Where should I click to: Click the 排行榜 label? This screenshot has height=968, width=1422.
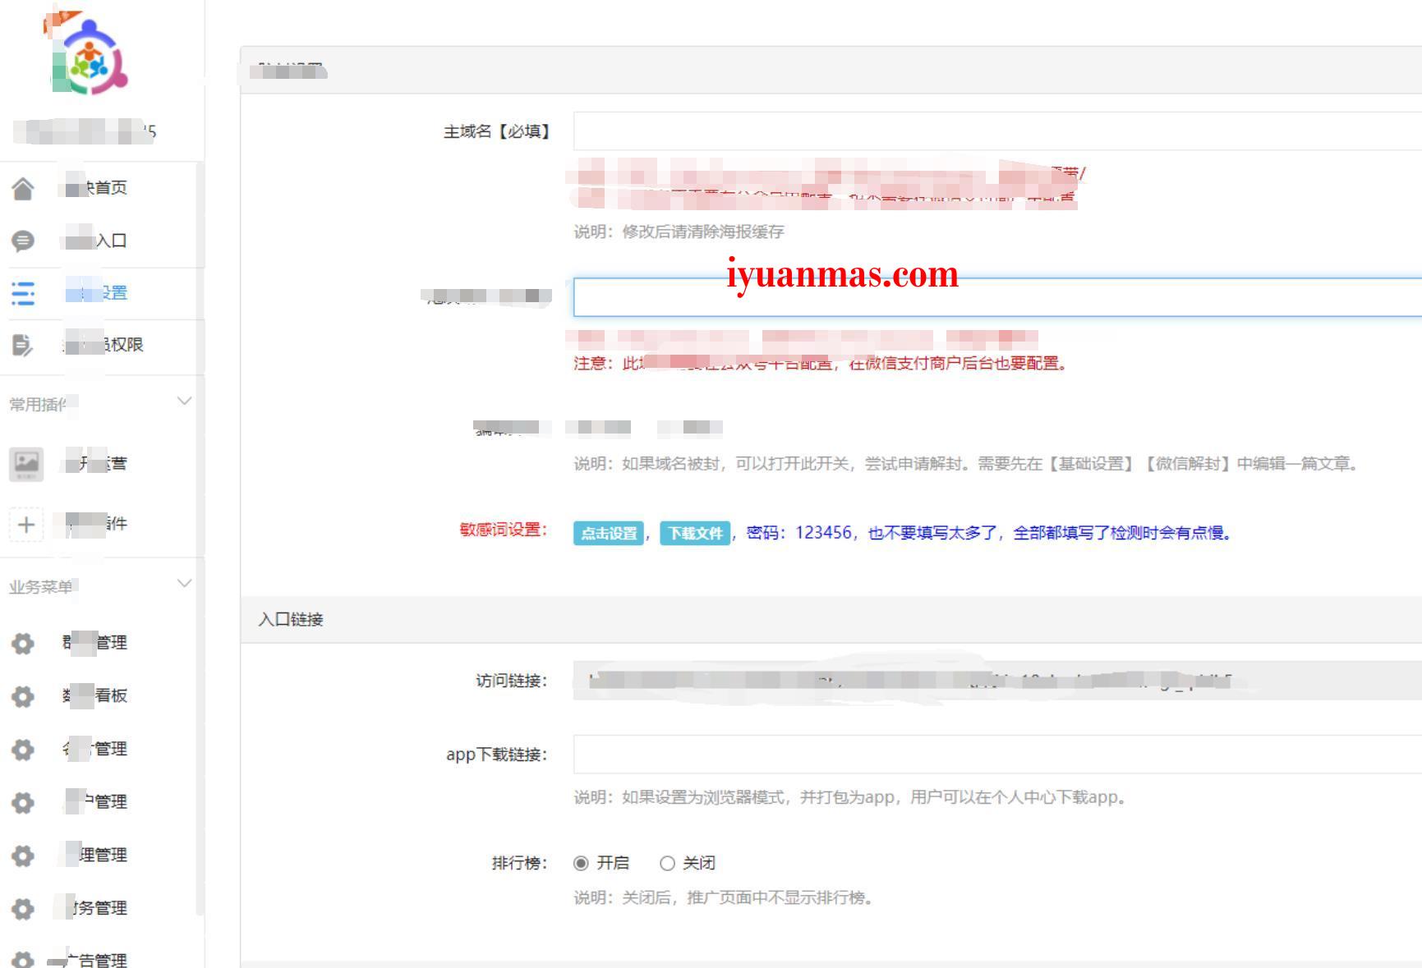point(519,863)
